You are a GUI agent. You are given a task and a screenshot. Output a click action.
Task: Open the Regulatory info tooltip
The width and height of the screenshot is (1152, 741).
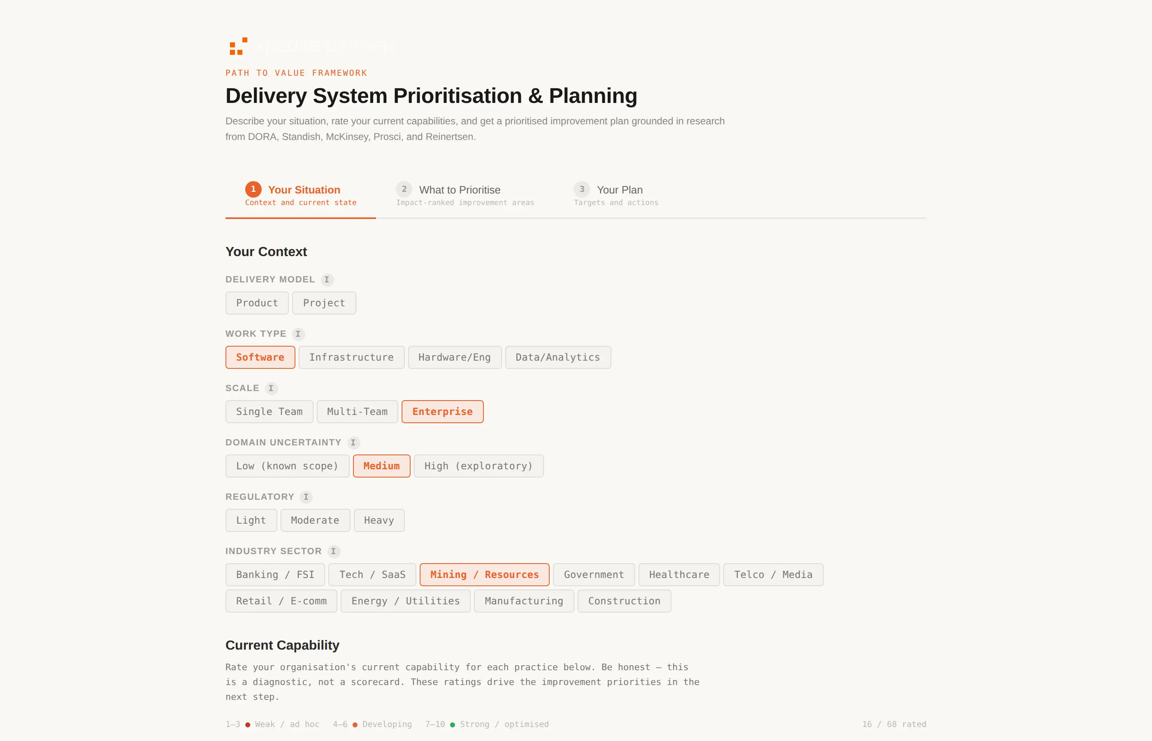click(x=306, y=497)
